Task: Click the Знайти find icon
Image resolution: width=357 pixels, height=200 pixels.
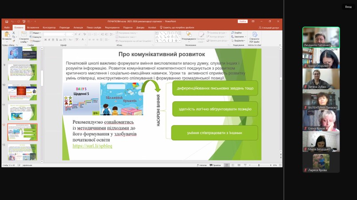Action: [x=237, y=33]
